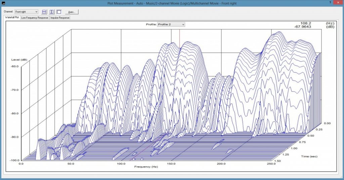This screenshot has height=180, width=344.
Task: Switch to the Waterfall Plot tab
Action: coord(12,17)
